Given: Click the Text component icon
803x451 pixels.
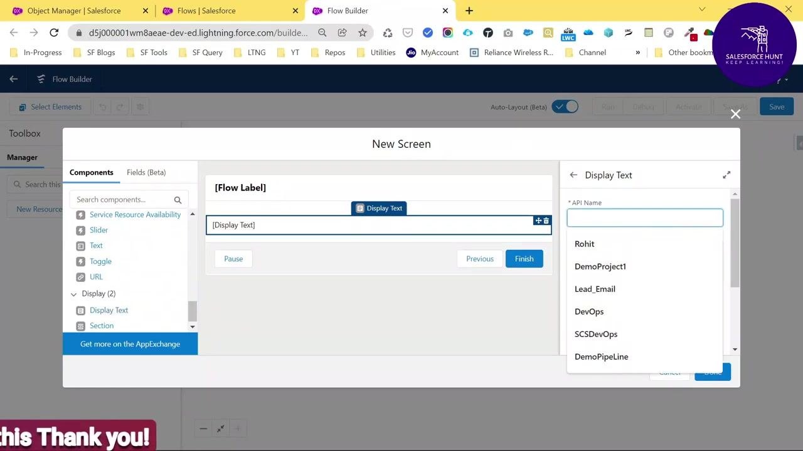Looking at the screenshot, I should tap(80, 246).
